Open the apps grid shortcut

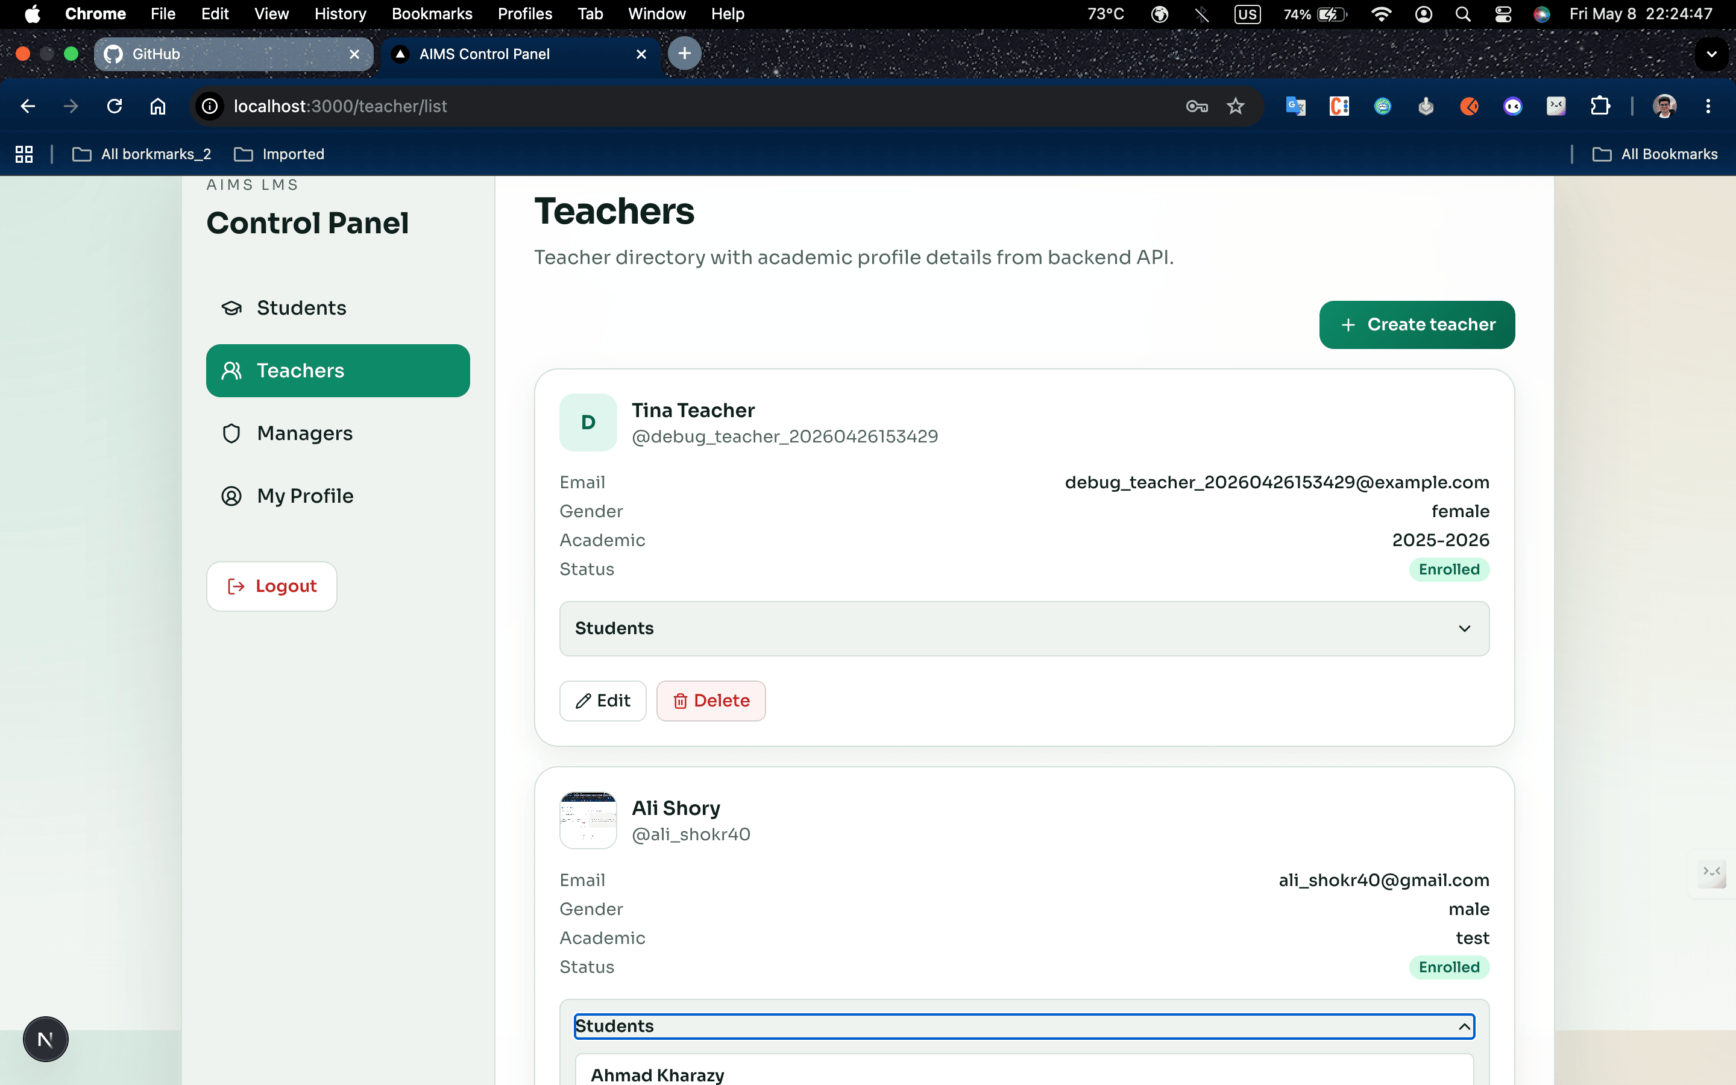(24, 154)
